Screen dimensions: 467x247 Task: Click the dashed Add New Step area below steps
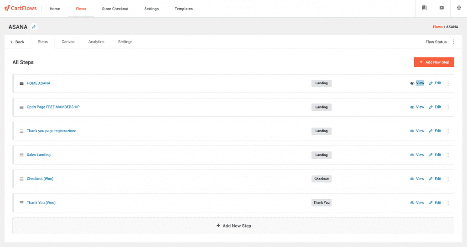(233, 226)
